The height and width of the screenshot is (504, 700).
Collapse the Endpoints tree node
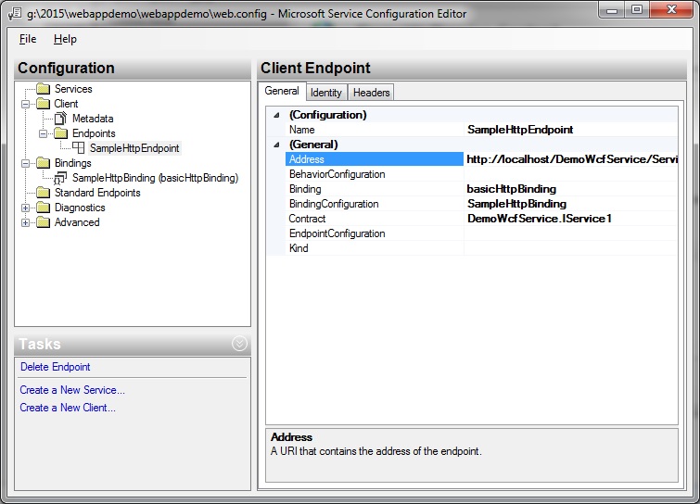43,133
